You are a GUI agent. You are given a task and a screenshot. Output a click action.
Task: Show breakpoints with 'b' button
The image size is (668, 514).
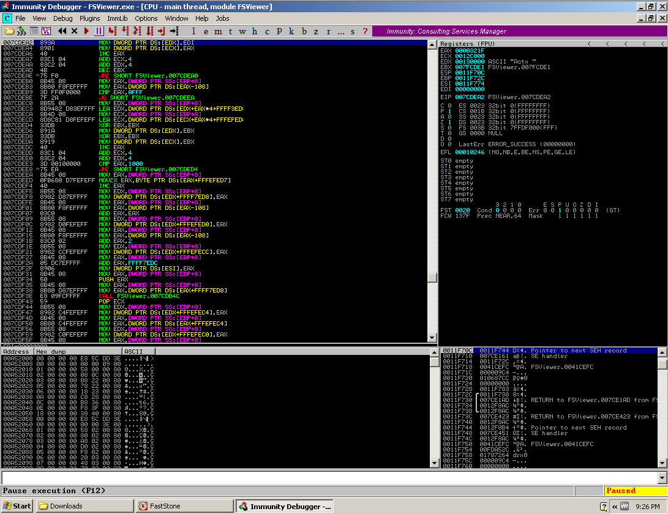pyautogui.click(x=304, y=31)
